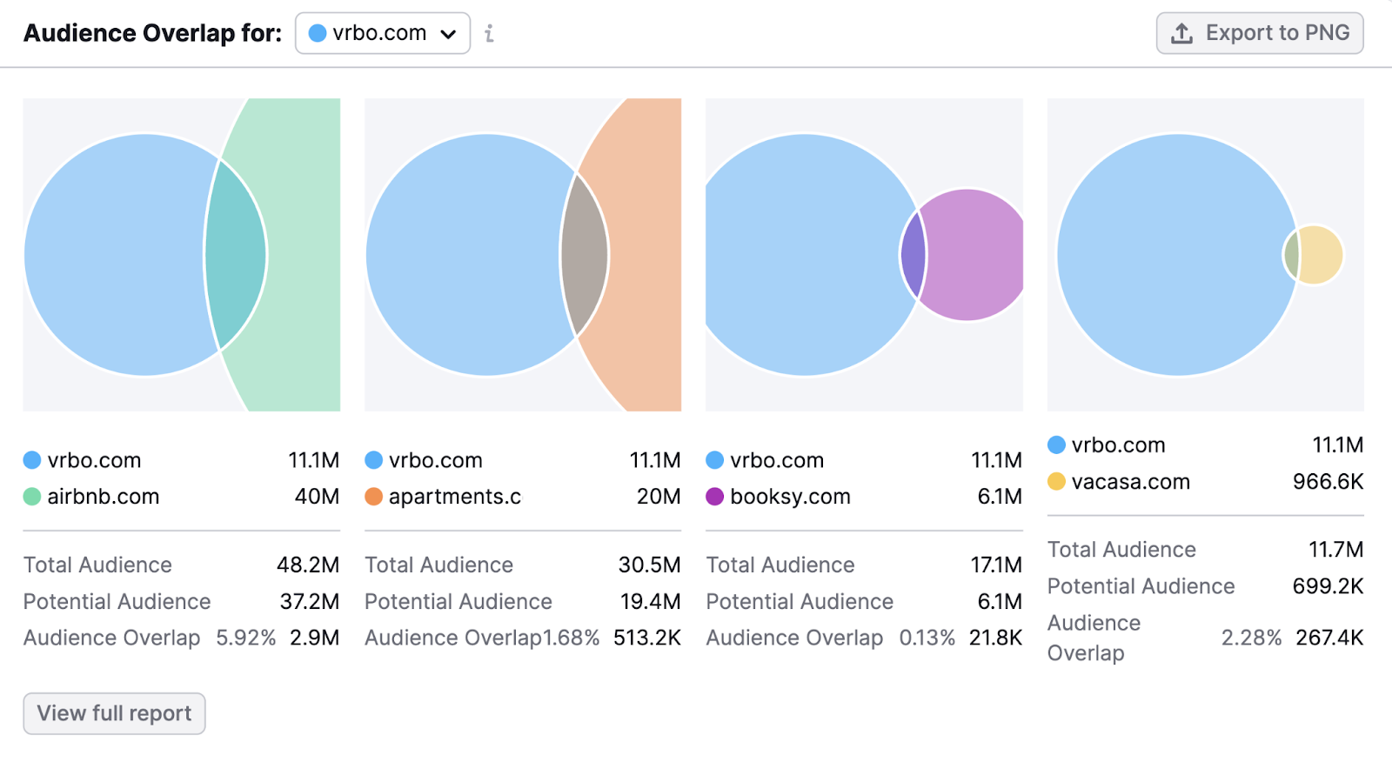The height and width of the screenshot is (762, 1392).
Task: Click the orange apartments.c legend dot
Action: click(374, 497)
